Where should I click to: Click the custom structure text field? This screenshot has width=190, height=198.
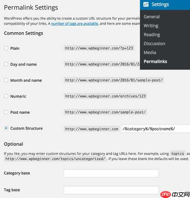tap(156, 129)
